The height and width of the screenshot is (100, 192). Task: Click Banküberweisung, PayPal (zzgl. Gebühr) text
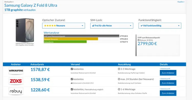(131, 73)
